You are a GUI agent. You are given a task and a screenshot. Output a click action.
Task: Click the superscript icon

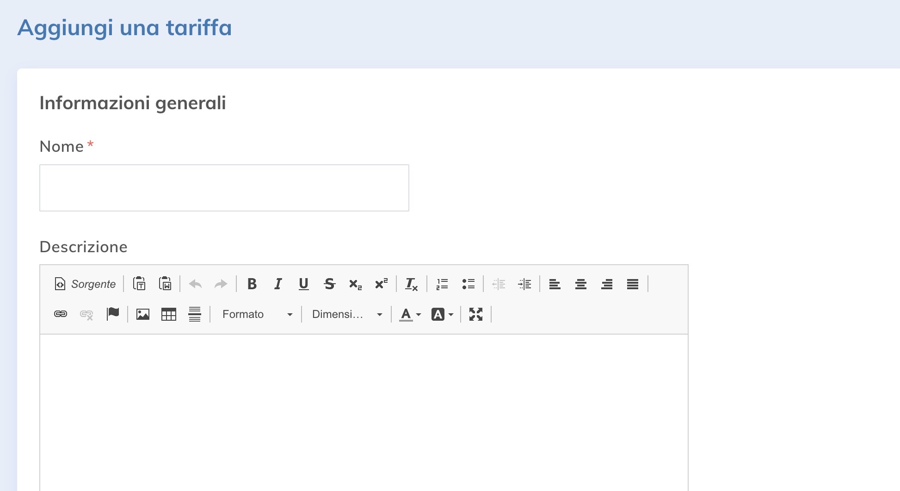coord(381,284)
